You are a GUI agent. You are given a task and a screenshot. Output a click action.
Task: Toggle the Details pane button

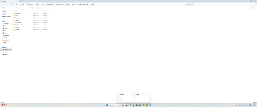click(253, 8)
